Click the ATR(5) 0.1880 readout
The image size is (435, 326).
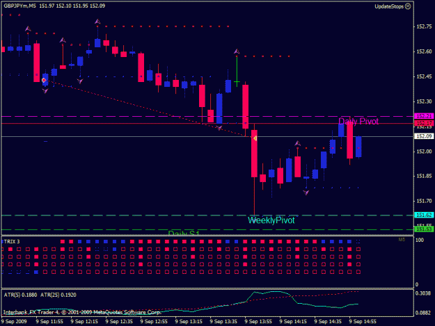(20, 295)
